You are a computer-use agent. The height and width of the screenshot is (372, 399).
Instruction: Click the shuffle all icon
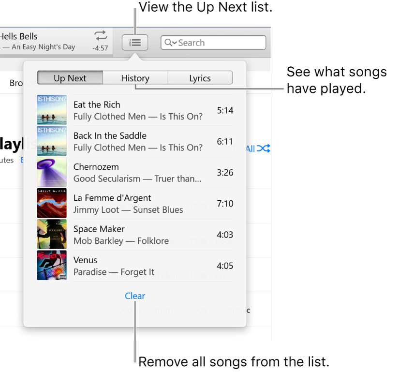click(264, 149)
